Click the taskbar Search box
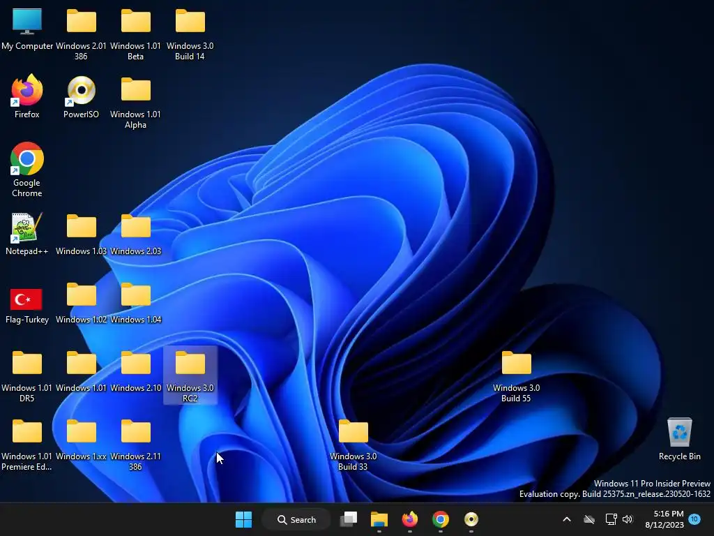Viewport: 714px width, 536px height. 296,519
